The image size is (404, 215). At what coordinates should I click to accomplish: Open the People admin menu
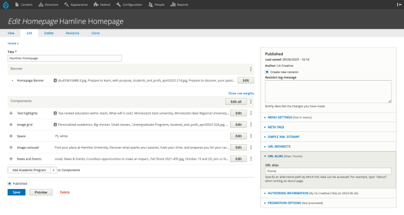pyautogui.click(x=156, y=5)
